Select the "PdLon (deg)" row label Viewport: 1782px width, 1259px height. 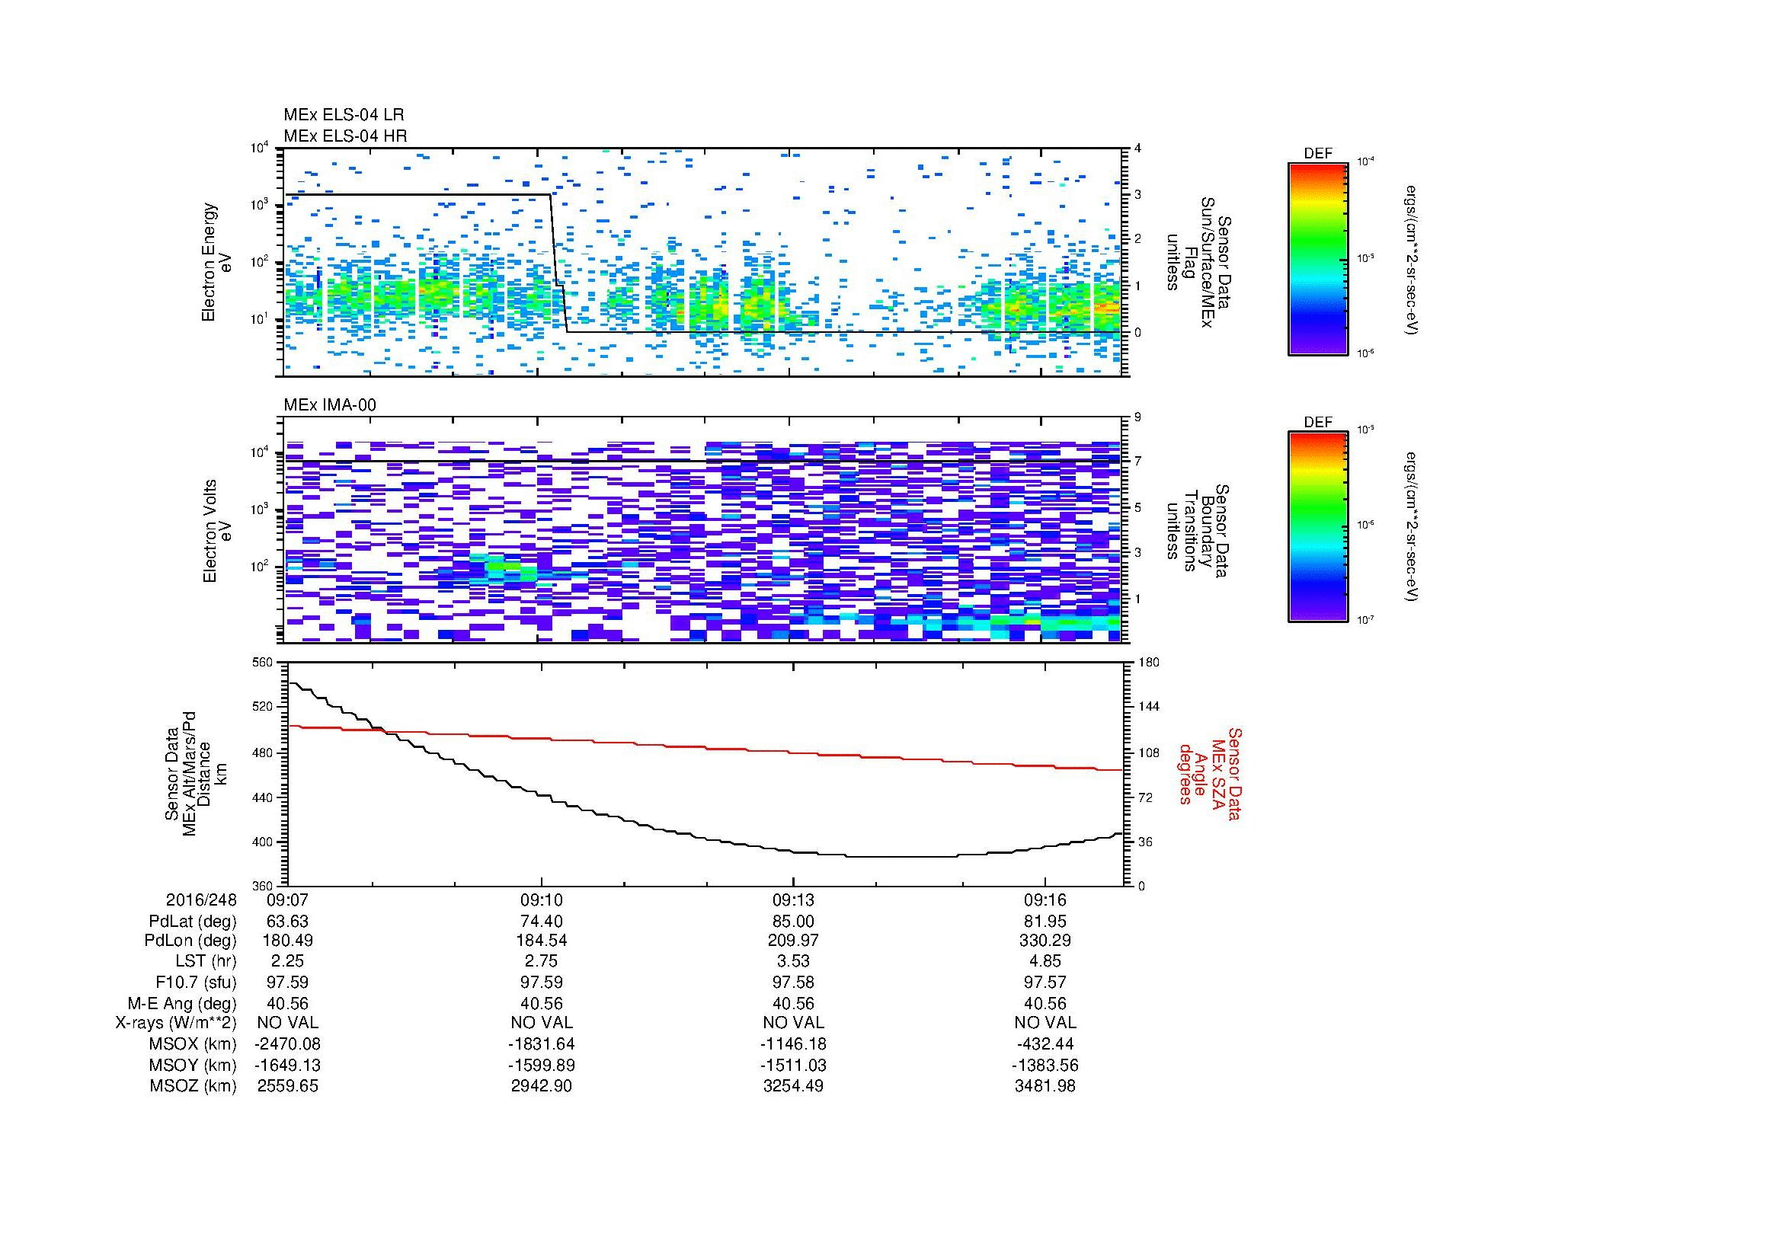190,941
